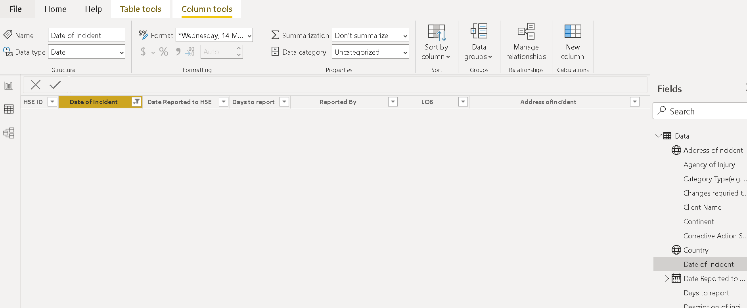Cancel formula with X icon
747x308 pixels.
coord(36,85)
